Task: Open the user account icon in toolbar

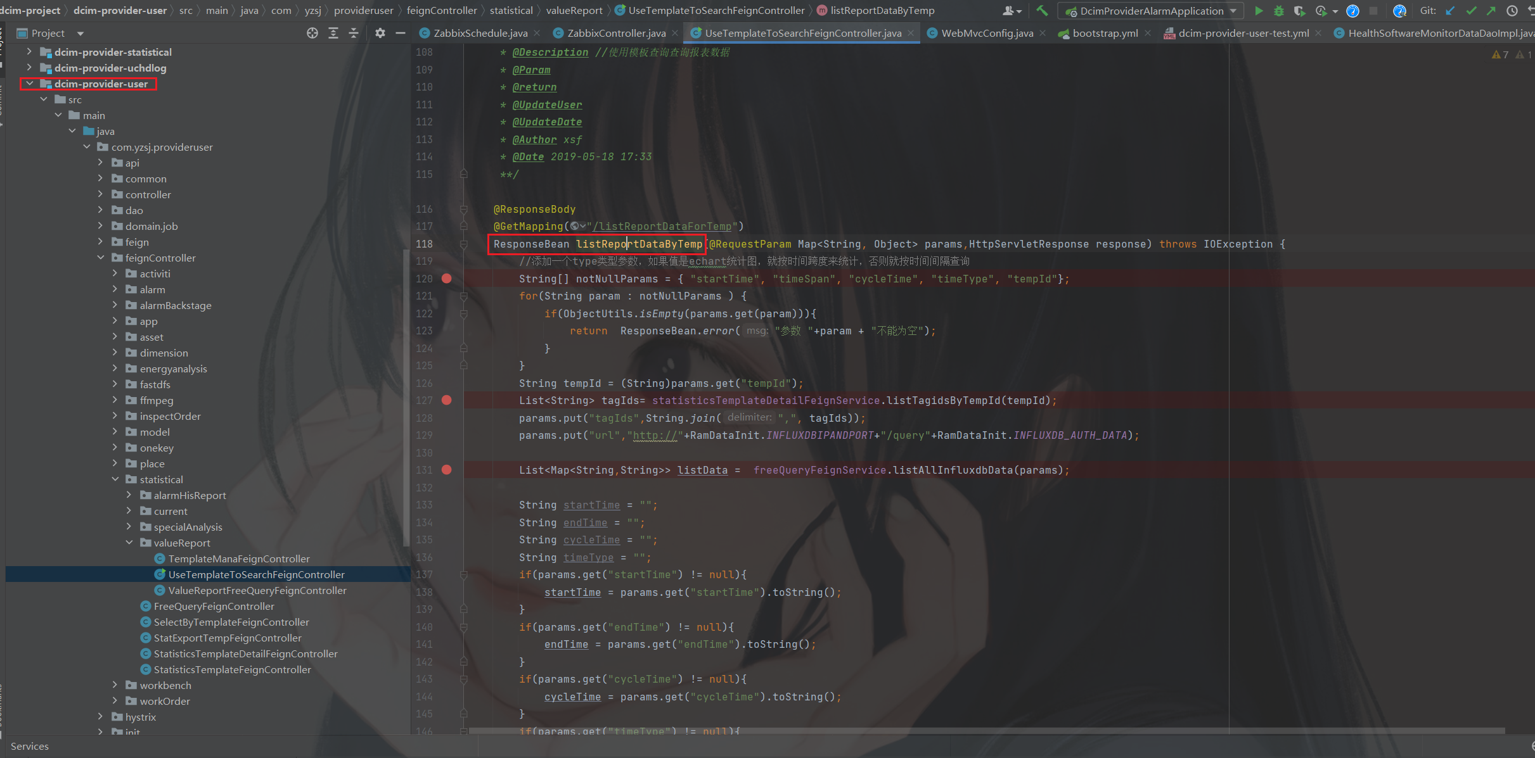Action: point(1012,11)
